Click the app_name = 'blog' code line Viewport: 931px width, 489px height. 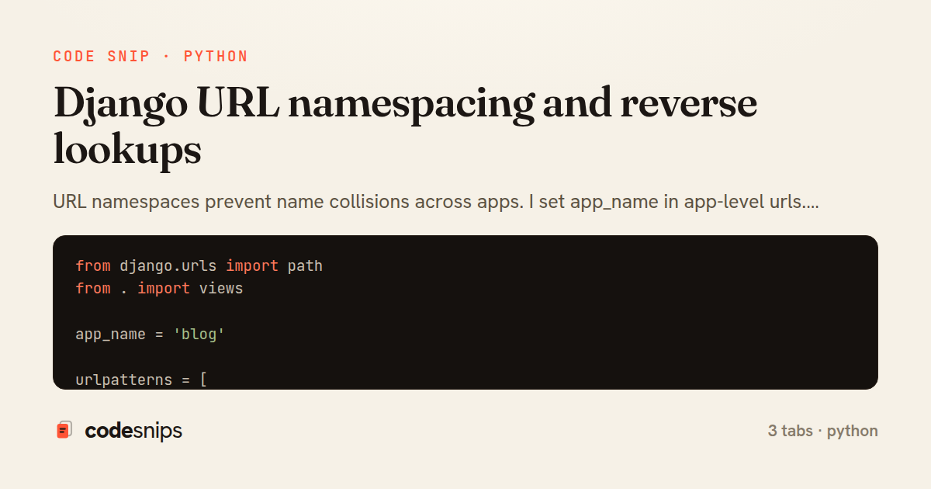pos(150,335)
